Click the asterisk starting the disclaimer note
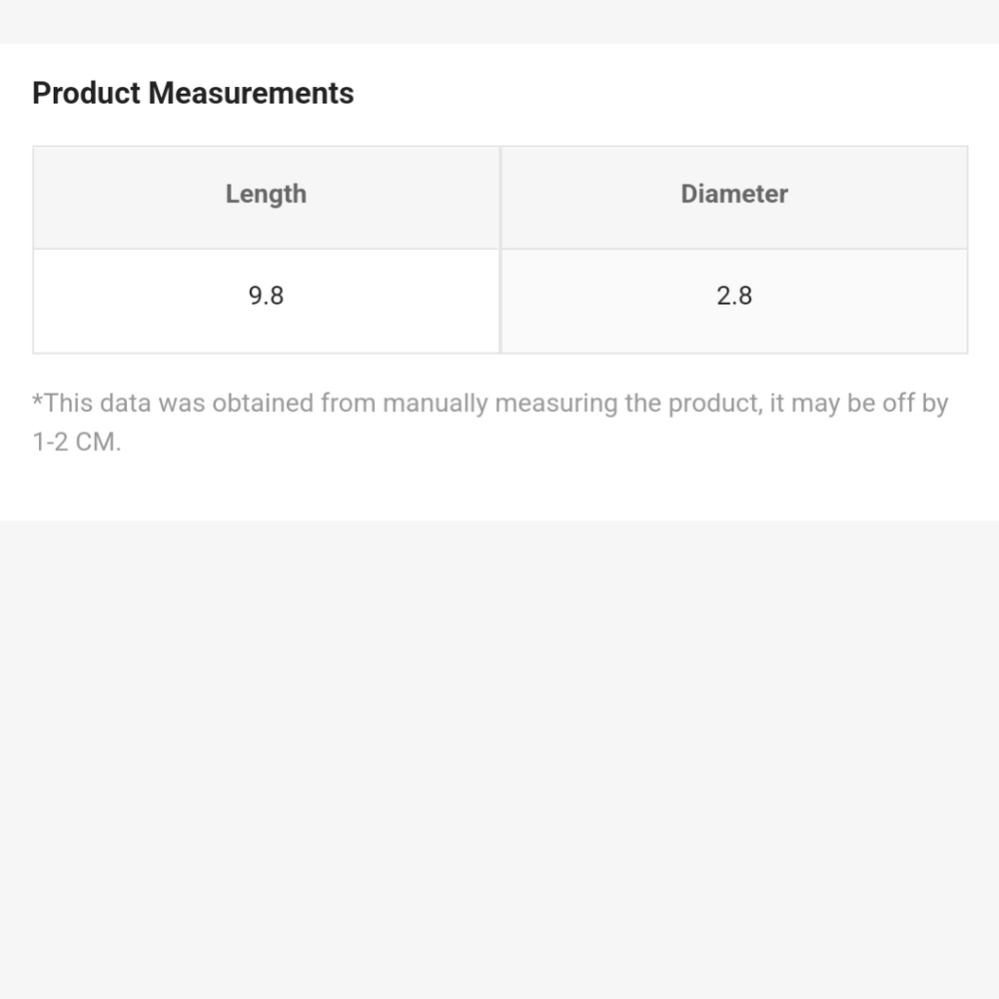This screenshot has width=999, height=999. 37,401
